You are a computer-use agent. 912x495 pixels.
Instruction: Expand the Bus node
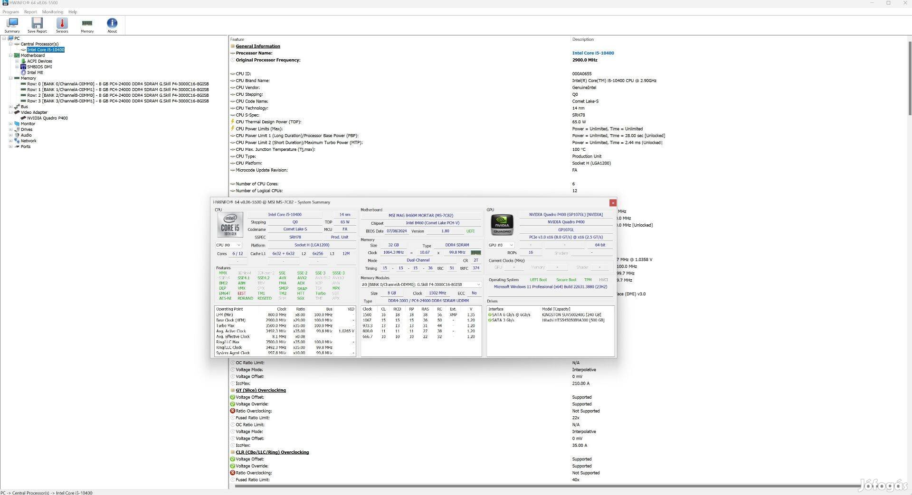point(10,107)
